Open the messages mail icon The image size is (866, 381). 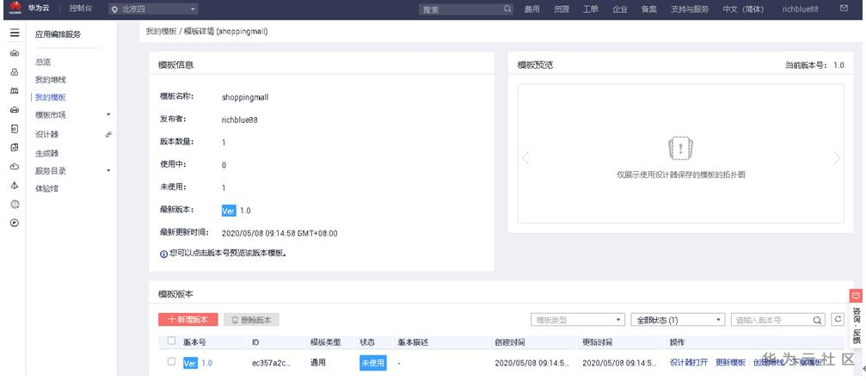(844, 9)
